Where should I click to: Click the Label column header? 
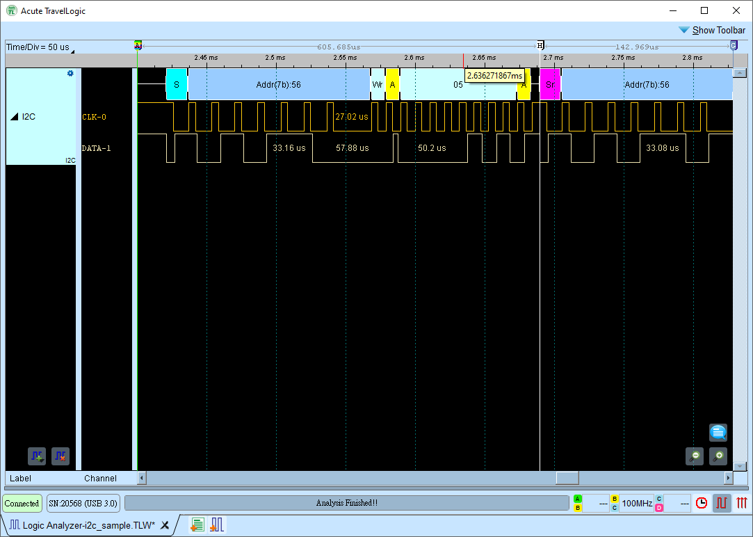[20, 479]
